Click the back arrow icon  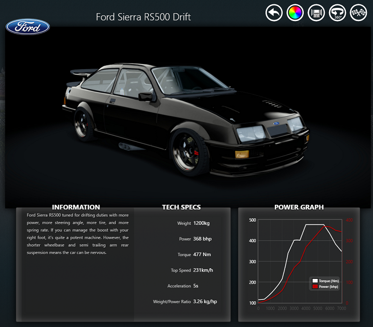point(274,13)
